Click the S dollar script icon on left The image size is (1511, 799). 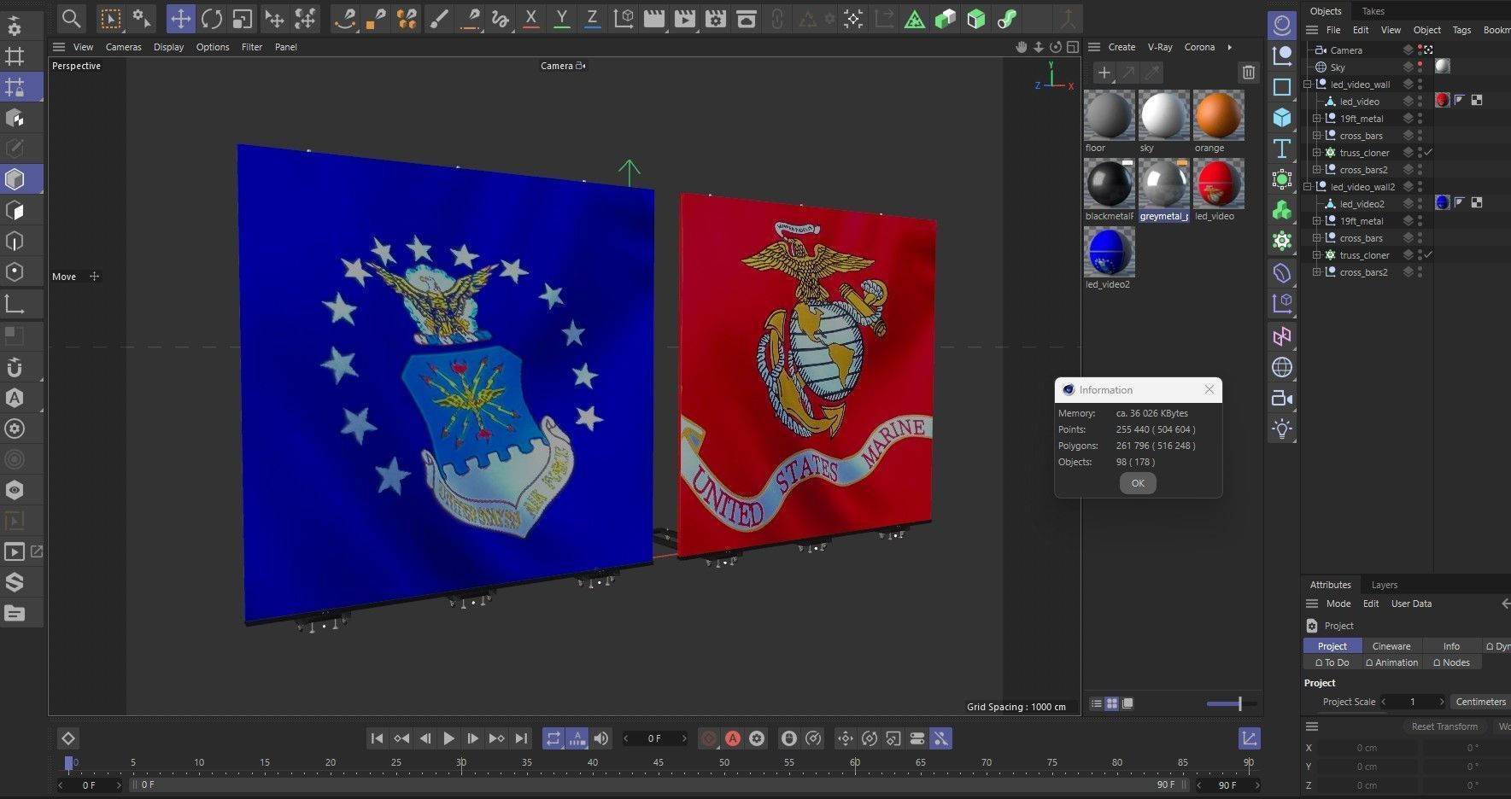[x=15, y=582]
